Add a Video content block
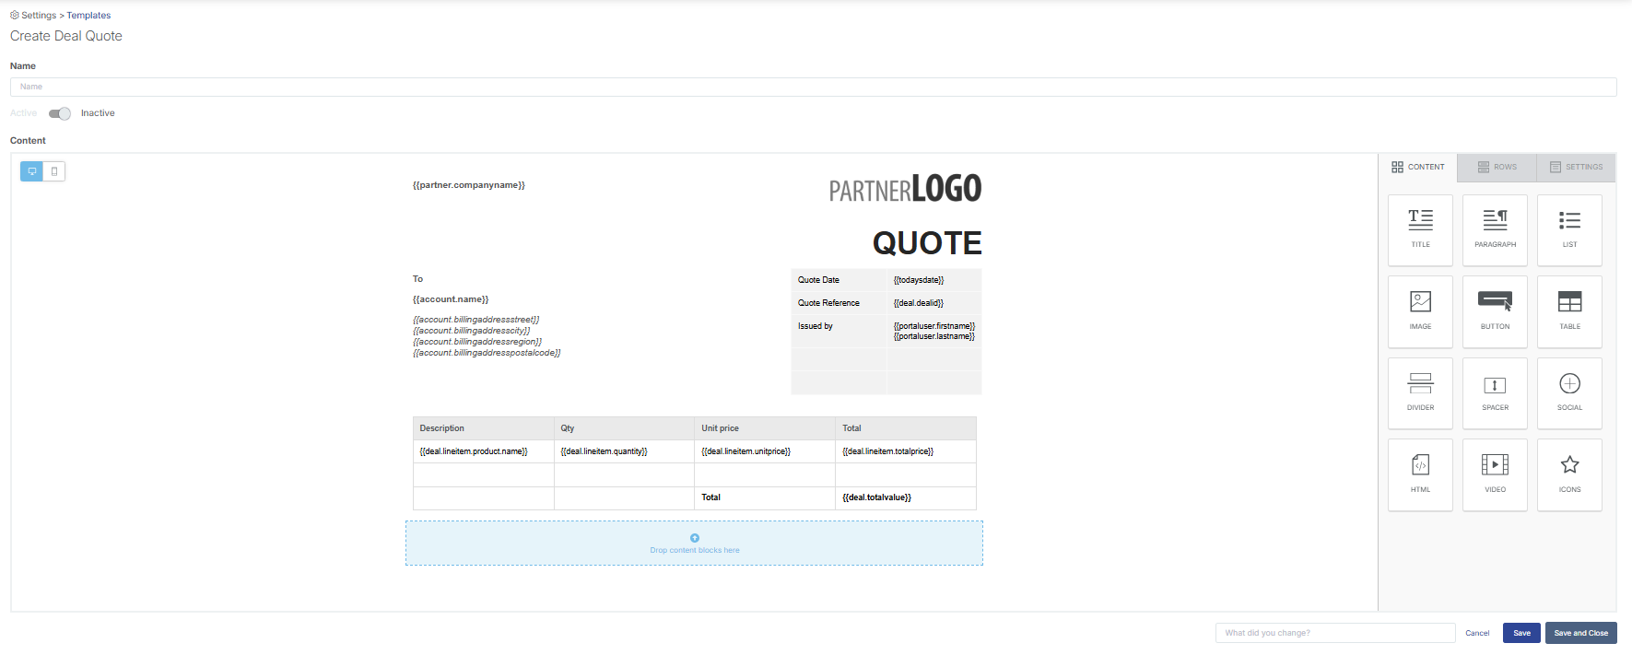This screenshot has height=655, width=1632. 1495,474
